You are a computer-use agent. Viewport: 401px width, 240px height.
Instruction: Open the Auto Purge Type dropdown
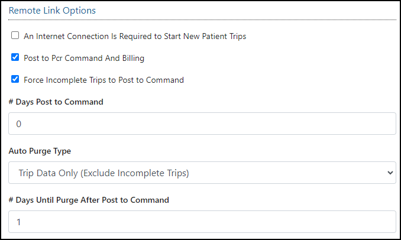[x=202, y=173]
